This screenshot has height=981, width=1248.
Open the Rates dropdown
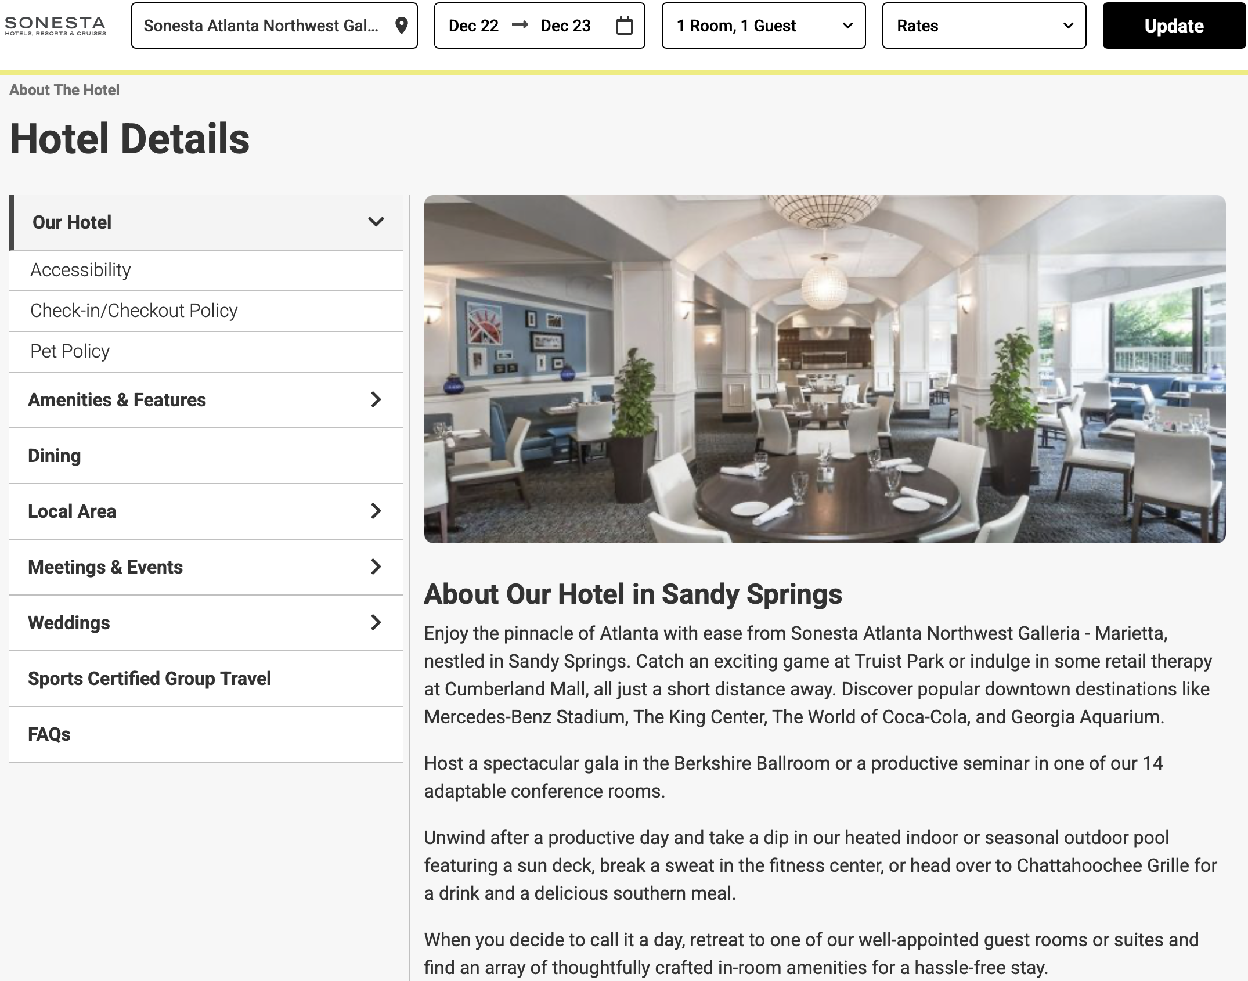pyautogui.click(x=984, y=26)
